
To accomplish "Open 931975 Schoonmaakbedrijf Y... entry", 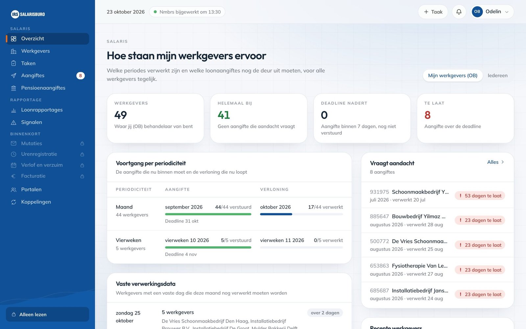I will pos(437,195).
